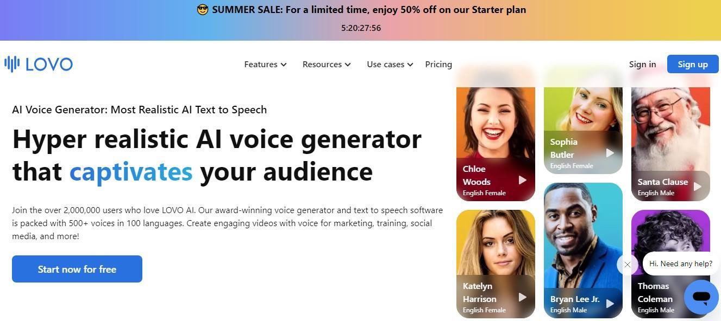Play Bryan Lee Jr. voice sample
The height and width of the screenshot is (321, 721).
coord(610,304)
